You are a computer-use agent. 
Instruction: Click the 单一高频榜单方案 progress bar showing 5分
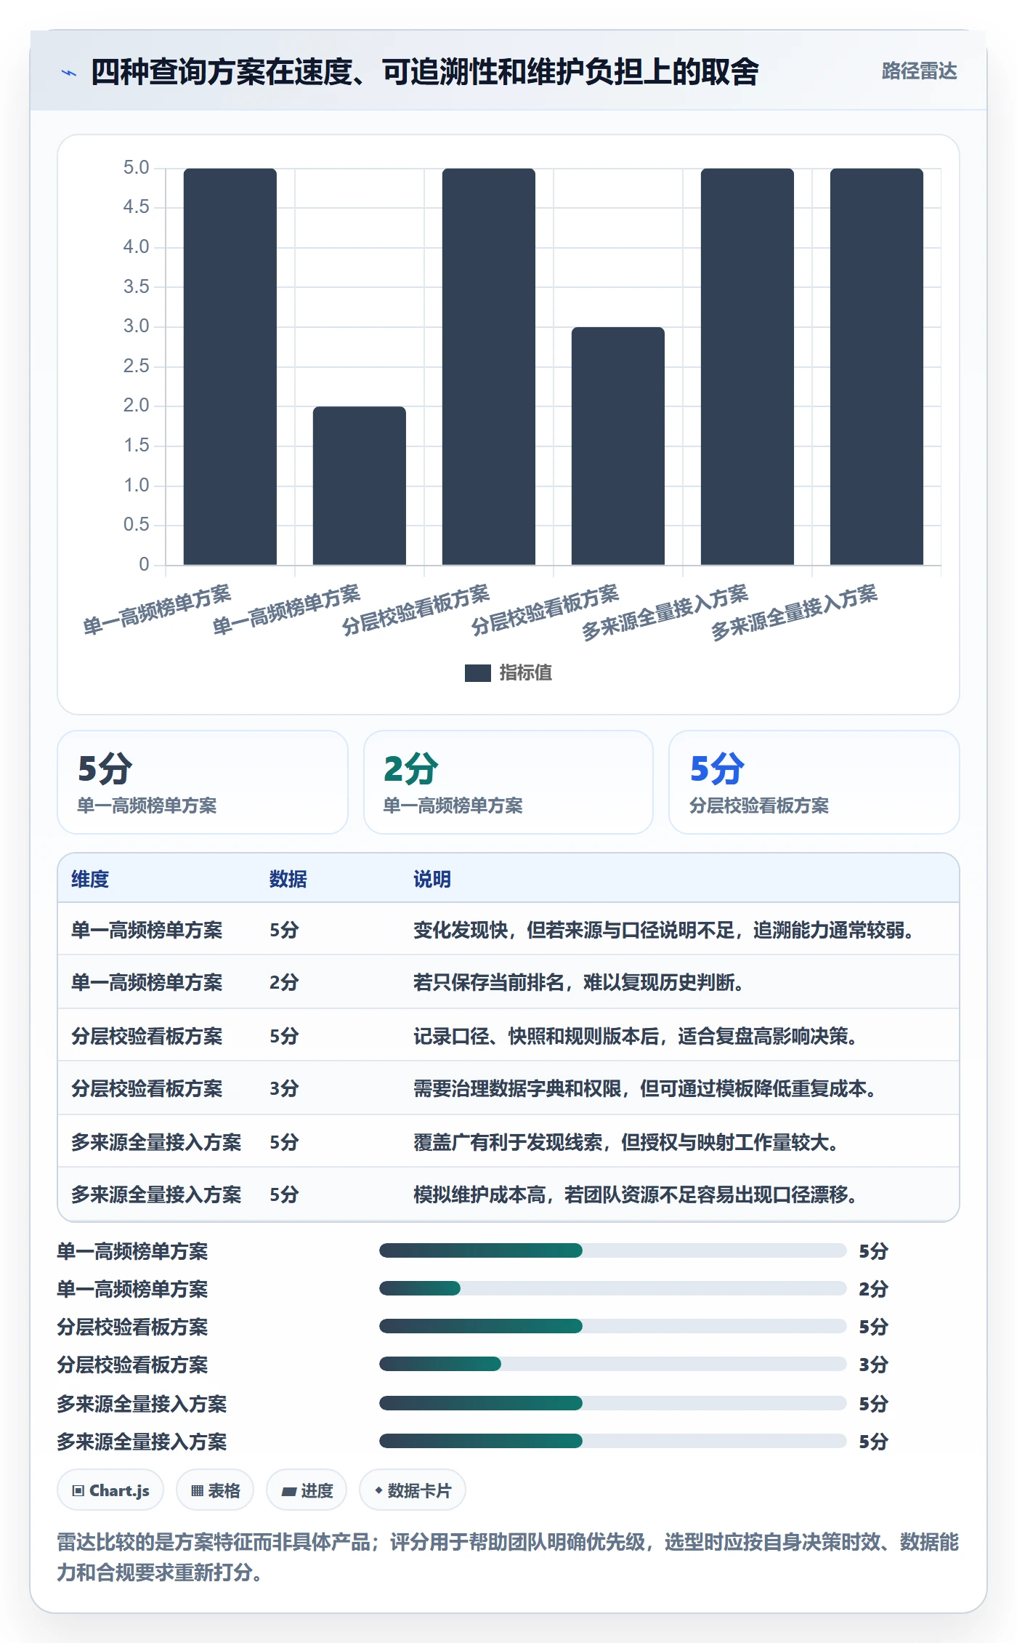(x=613, y=1250)
